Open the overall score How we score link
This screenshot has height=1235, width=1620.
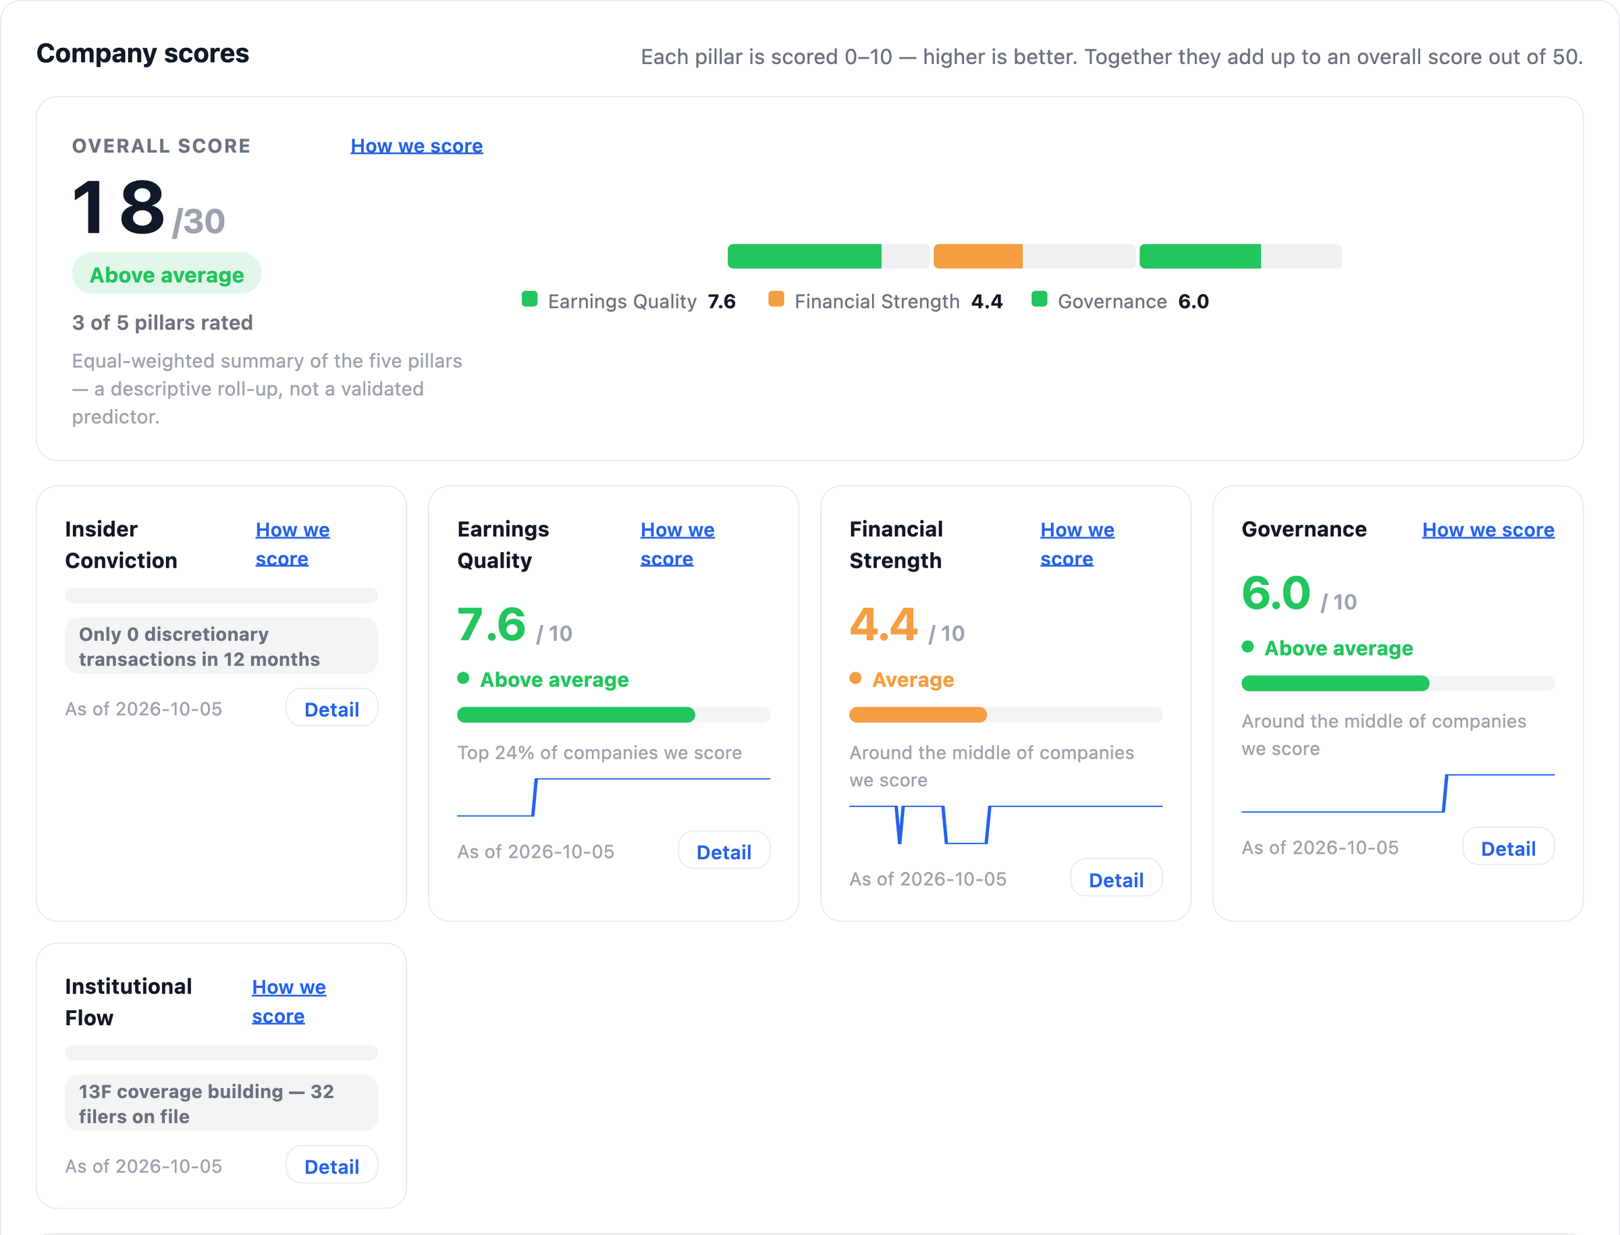(x=416, y=146)
